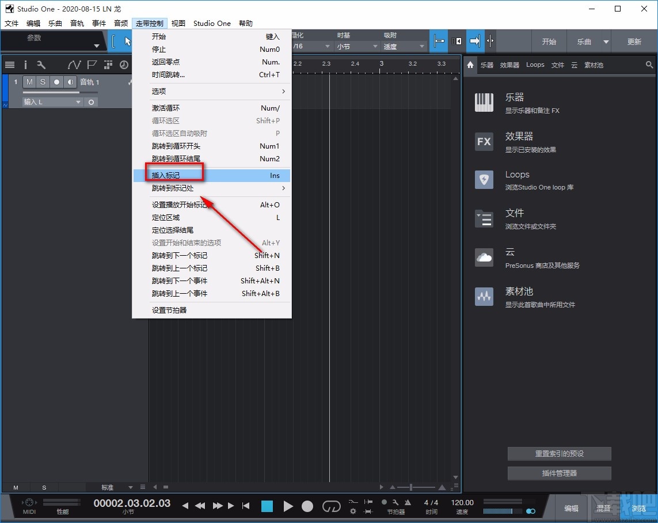658x523 pixels.
Task: Click the autoscroll arrow toolbar icon
Action: pyautogui.click(x=475, y=41)
